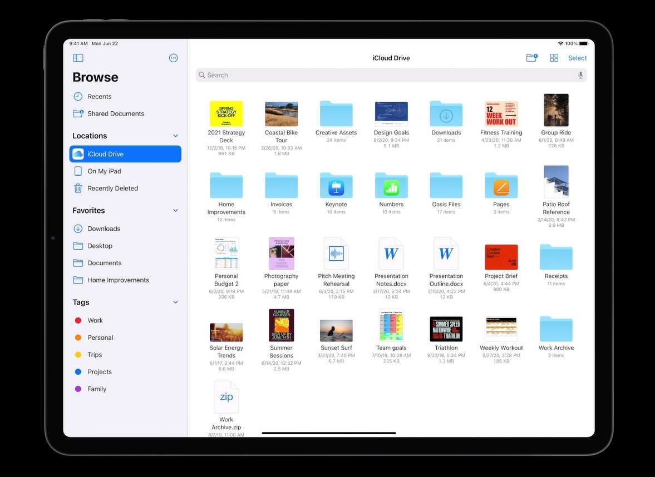
Task: Toggle the sidebar panel icon
Action: coord(78,58)
